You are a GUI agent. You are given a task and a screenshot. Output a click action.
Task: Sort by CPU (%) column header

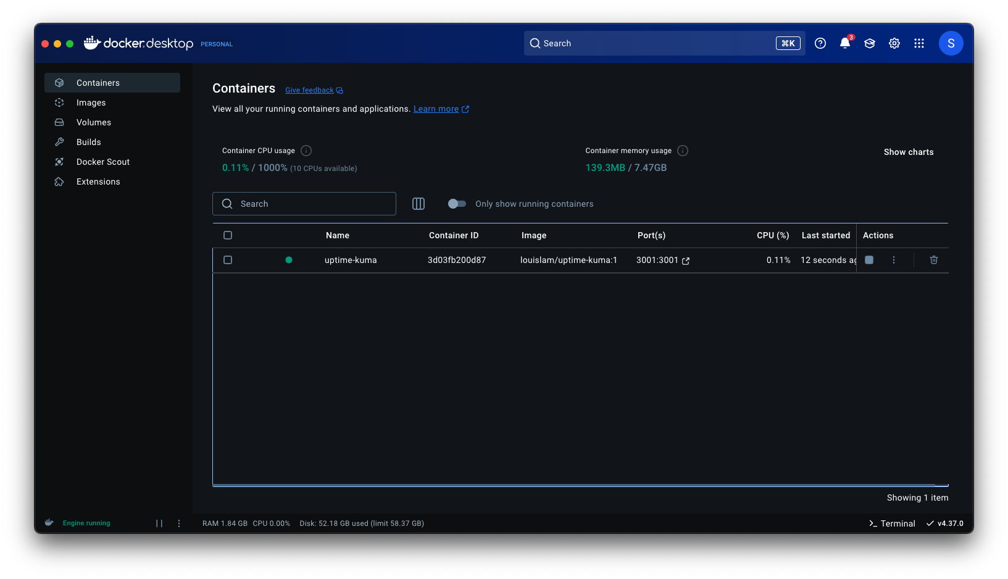pos(773,235)
